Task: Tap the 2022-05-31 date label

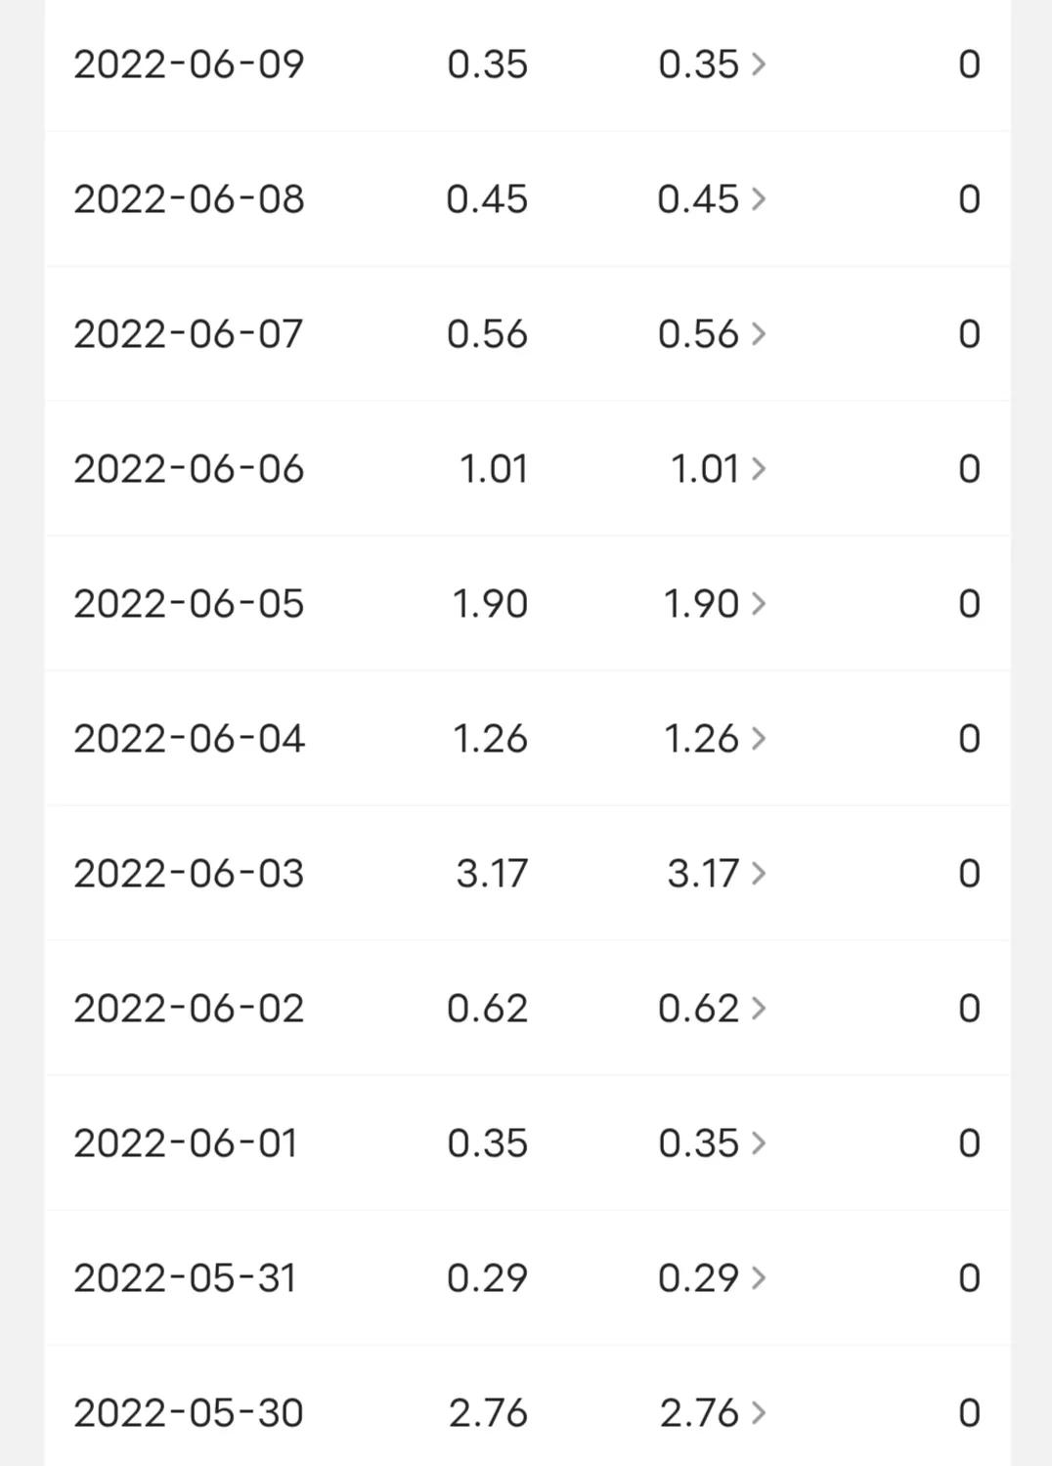Action: [185, 1278]
